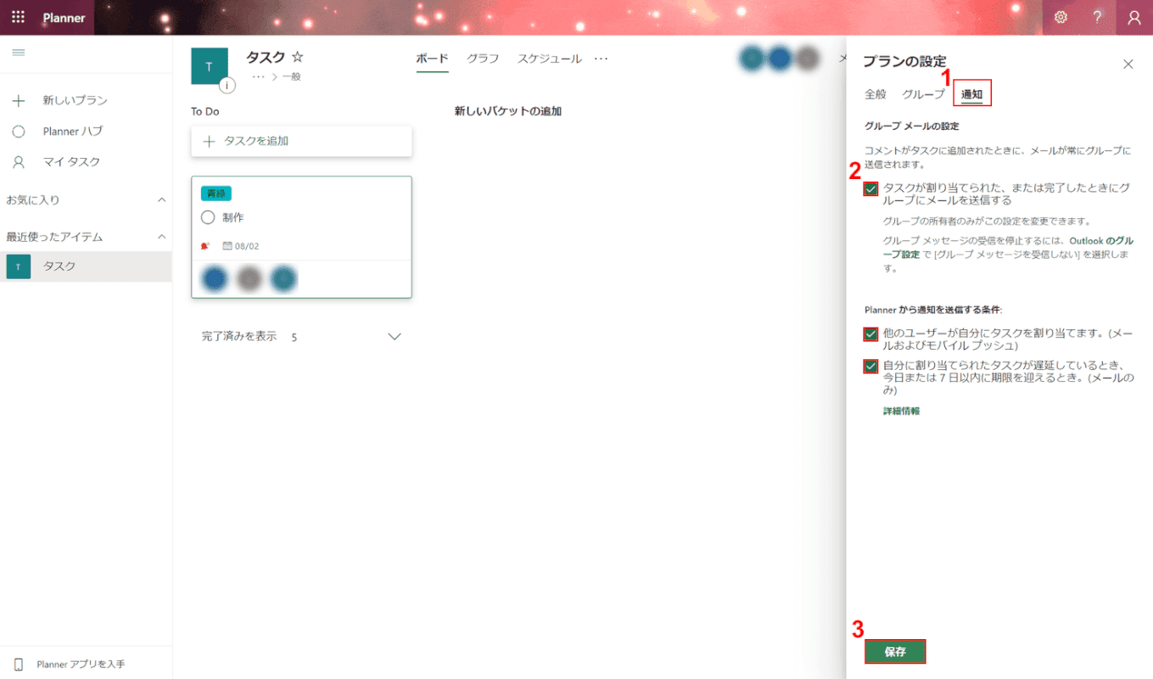Screen dimensions: 1153x679
Task: Save plan settings with 保存 button
Action: point(895,652)
